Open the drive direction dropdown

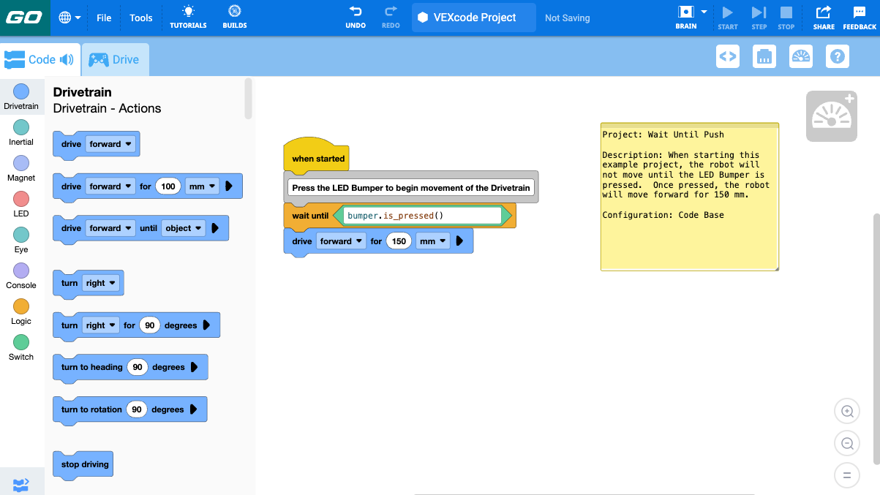(x=110, y=144)
